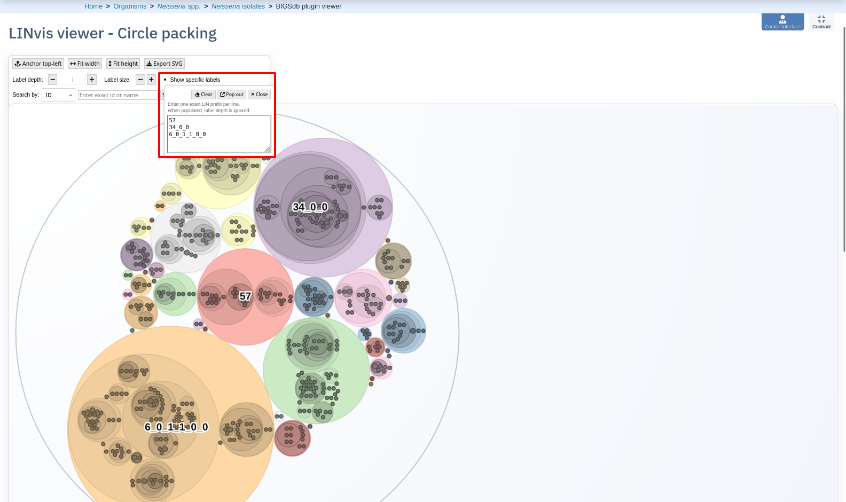Open the Organisms breadcrumb link
This screenshot has width=846, height=502.
[130, 6]
